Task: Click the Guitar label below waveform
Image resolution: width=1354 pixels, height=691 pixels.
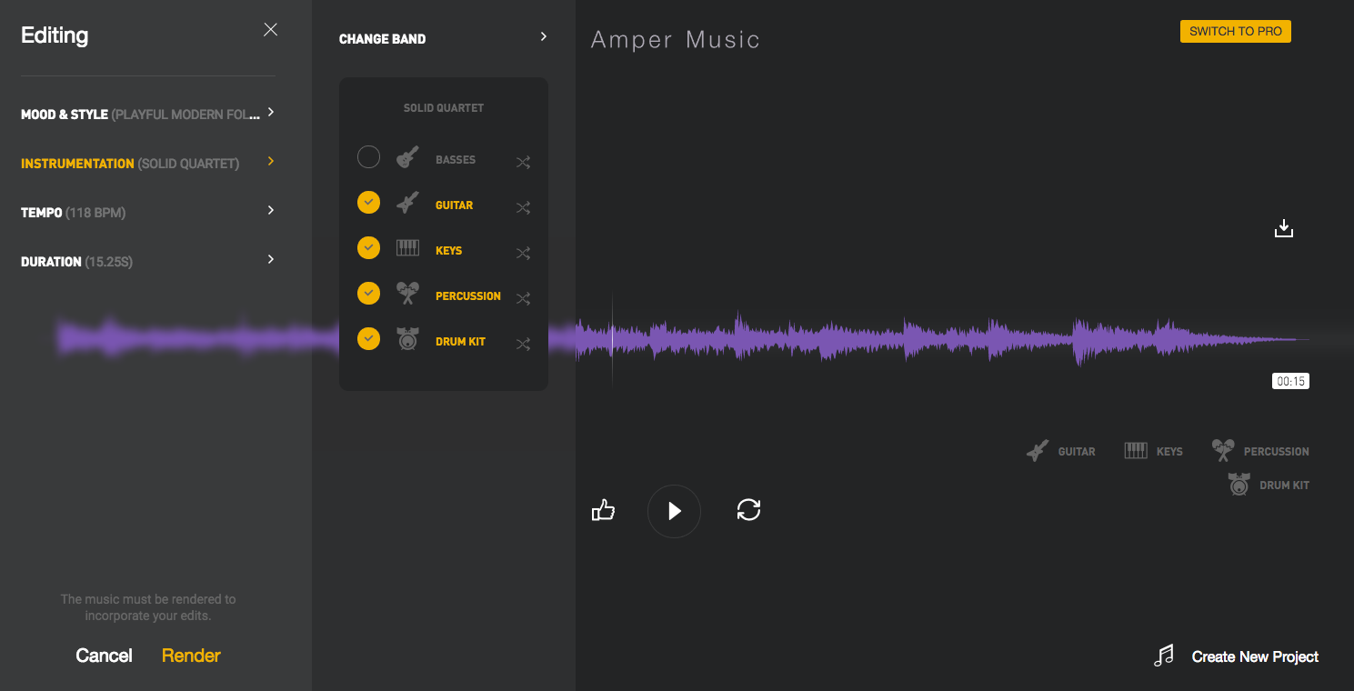Action: click(x=1077, y=451)
